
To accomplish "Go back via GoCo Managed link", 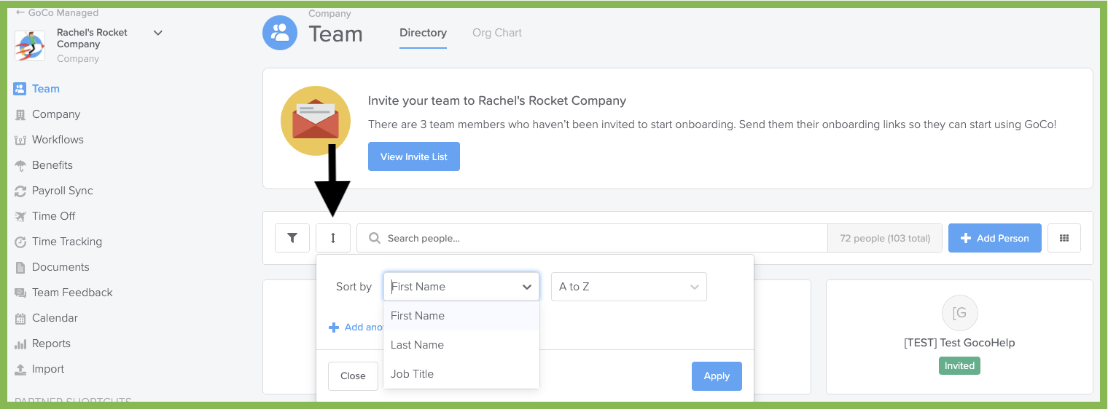I will pos(57,12).
